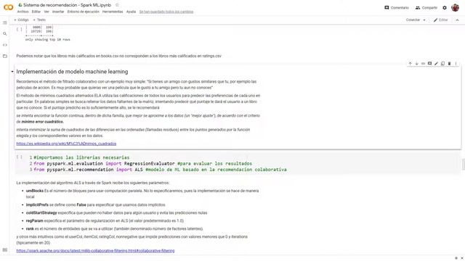This screenshot has height=261, width=465.
Task: Run the import libraries code cell
Action: [20, 157]
